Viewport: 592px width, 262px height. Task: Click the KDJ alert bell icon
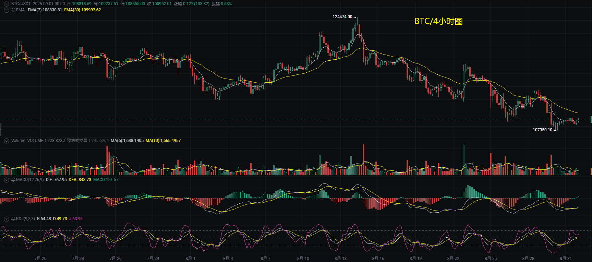pyautogui.click(x=13, y=219)
